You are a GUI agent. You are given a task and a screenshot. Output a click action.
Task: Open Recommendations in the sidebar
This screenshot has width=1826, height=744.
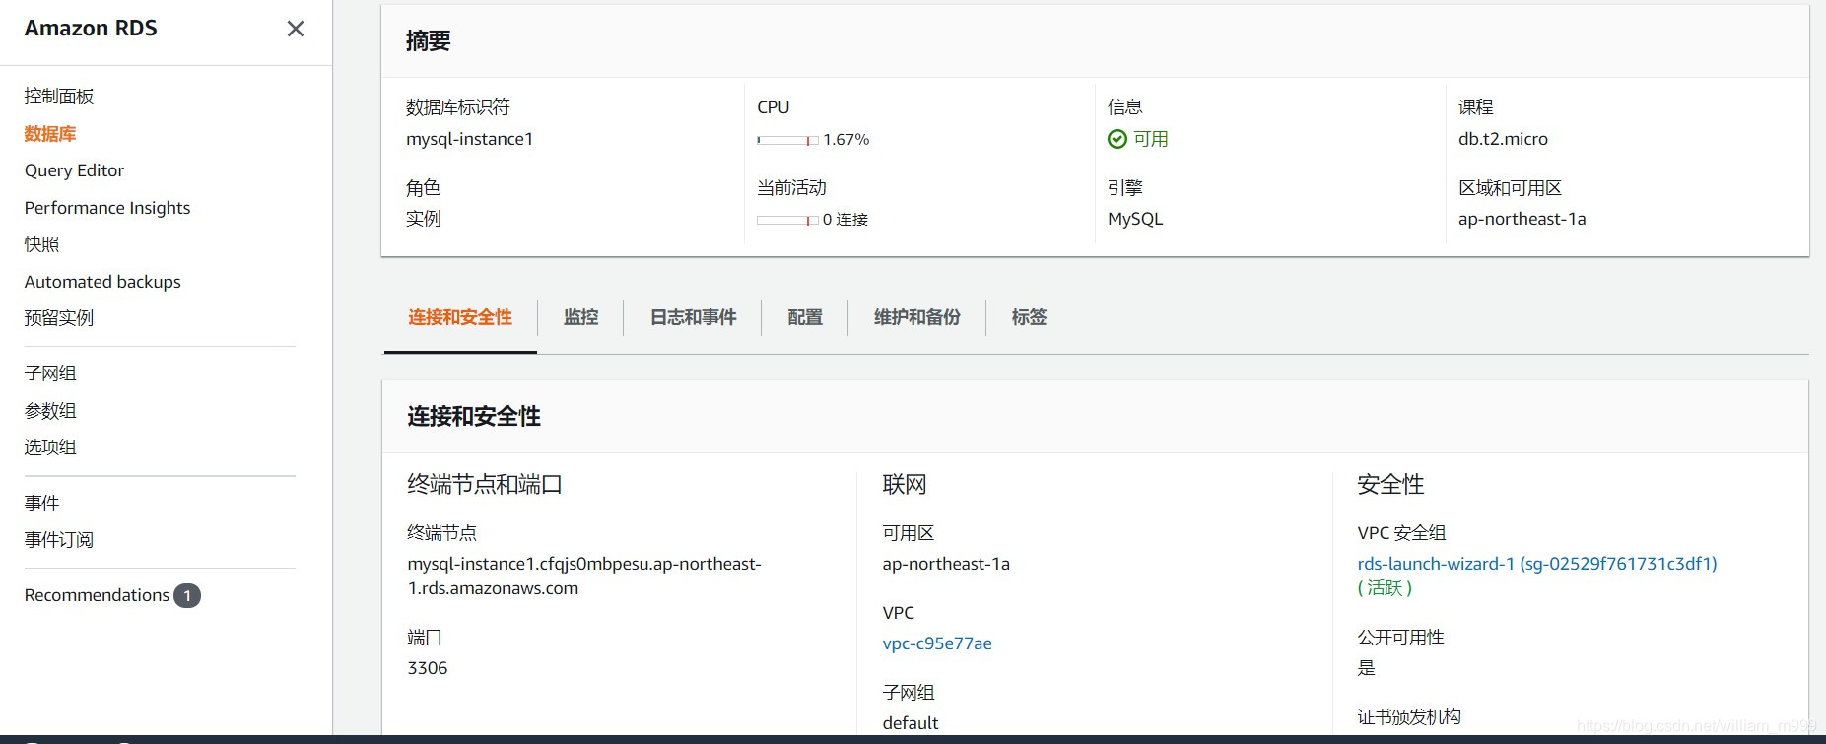97,595
